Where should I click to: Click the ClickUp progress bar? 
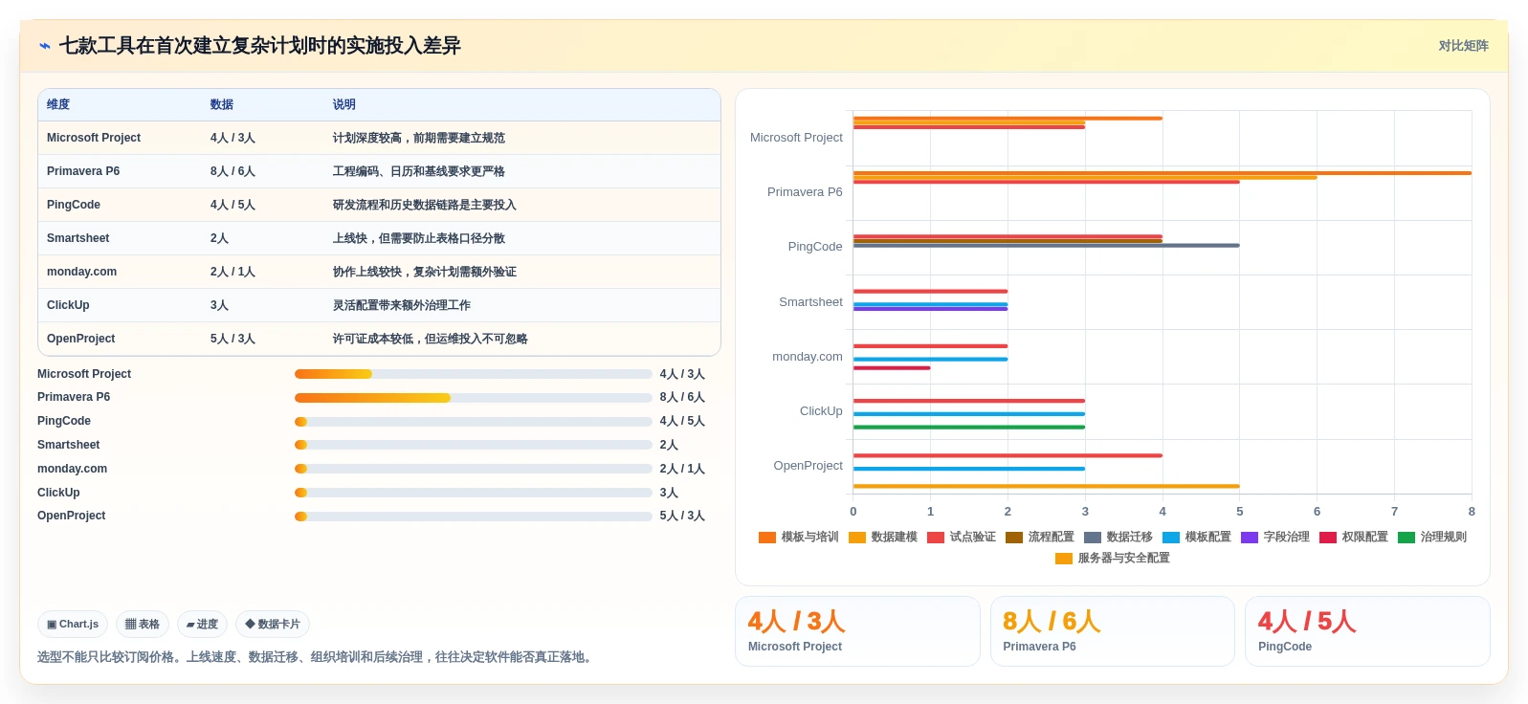[x=474, y=493]
